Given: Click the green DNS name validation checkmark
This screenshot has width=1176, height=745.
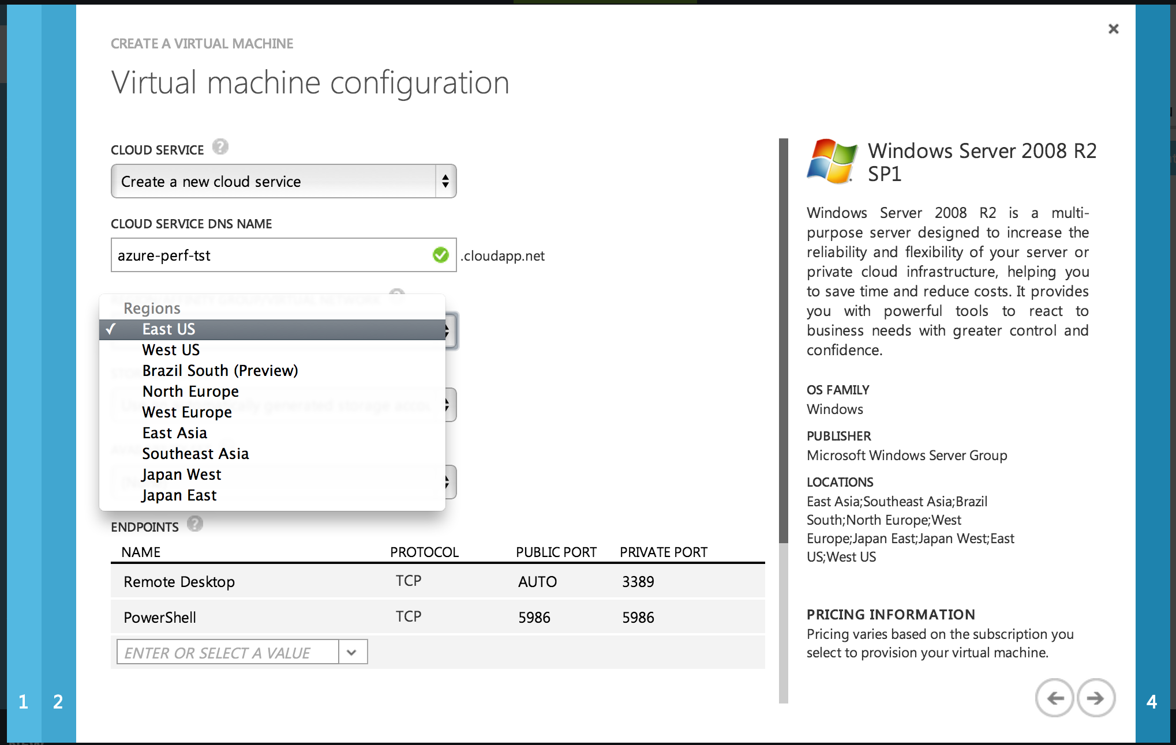Looking at the screenshot, I should pyautogui.click(x=440, y=255).
